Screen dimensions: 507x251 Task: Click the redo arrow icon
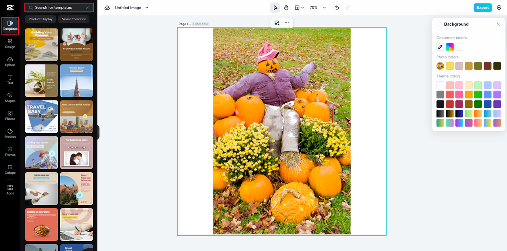[348, 8]
